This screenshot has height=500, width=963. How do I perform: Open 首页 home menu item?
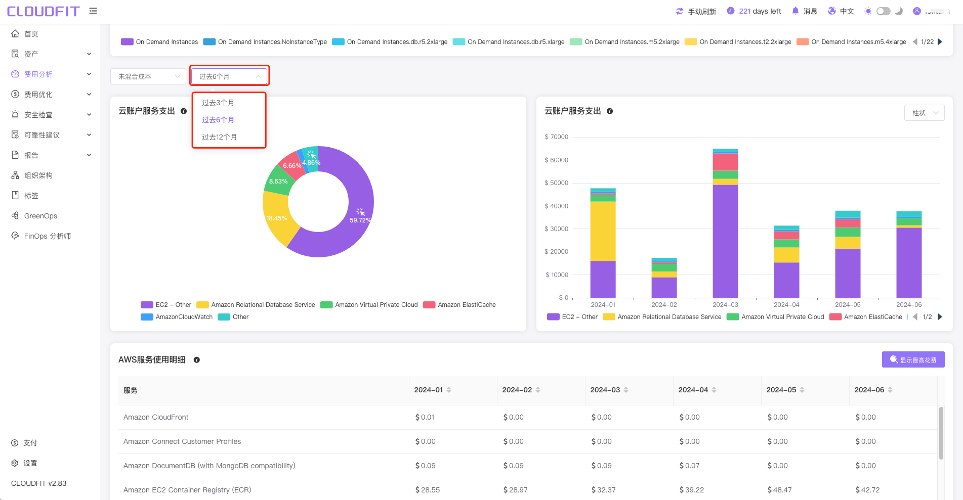click(x=50, y=34)
